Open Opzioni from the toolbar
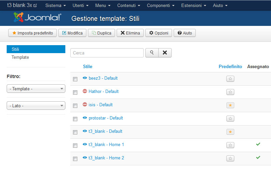Image resolution: width=271 pixels, height=169 pixels. [x=159, y=33]
